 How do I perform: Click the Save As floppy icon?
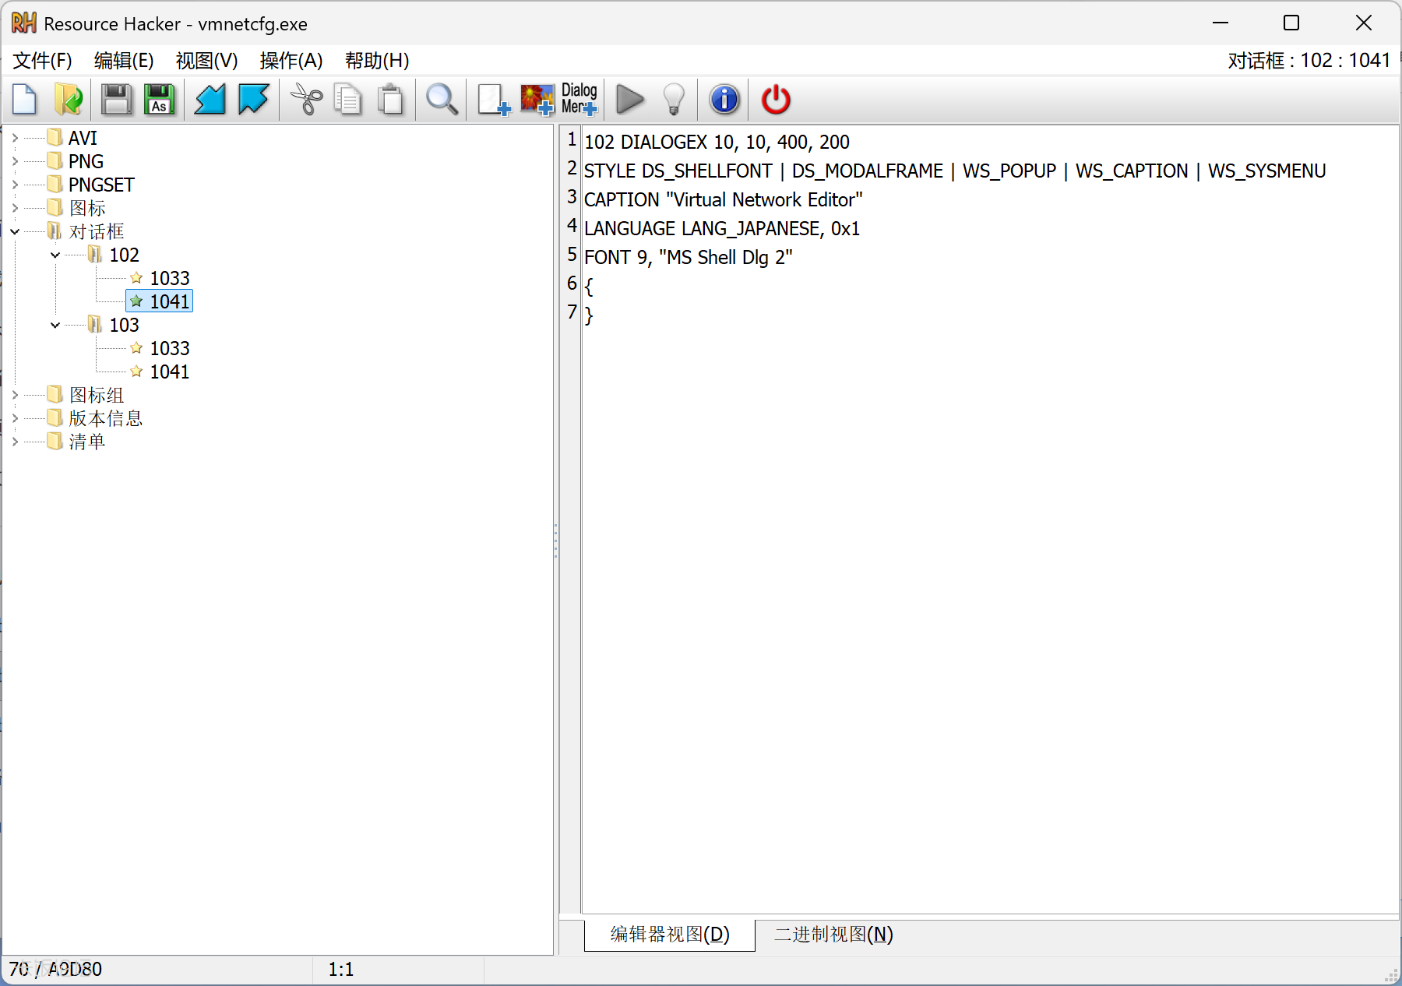160,100
